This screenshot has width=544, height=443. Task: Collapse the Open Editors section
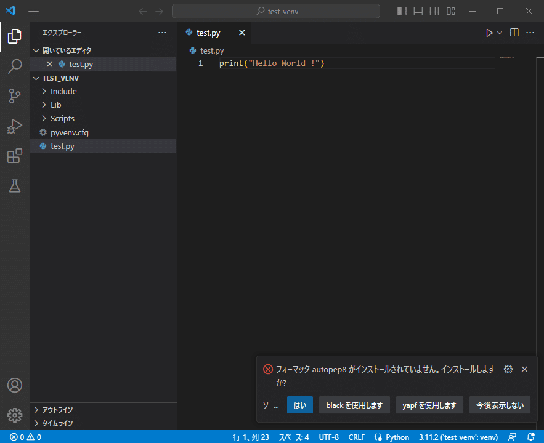[x=104, y=50]
